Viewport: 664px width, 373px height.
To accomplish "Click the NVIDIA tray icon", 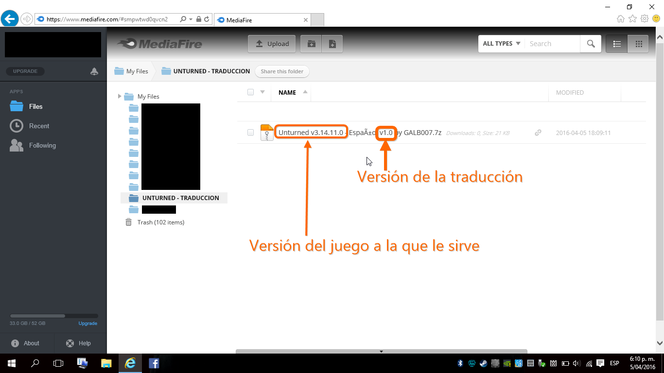I will (507, 363).
